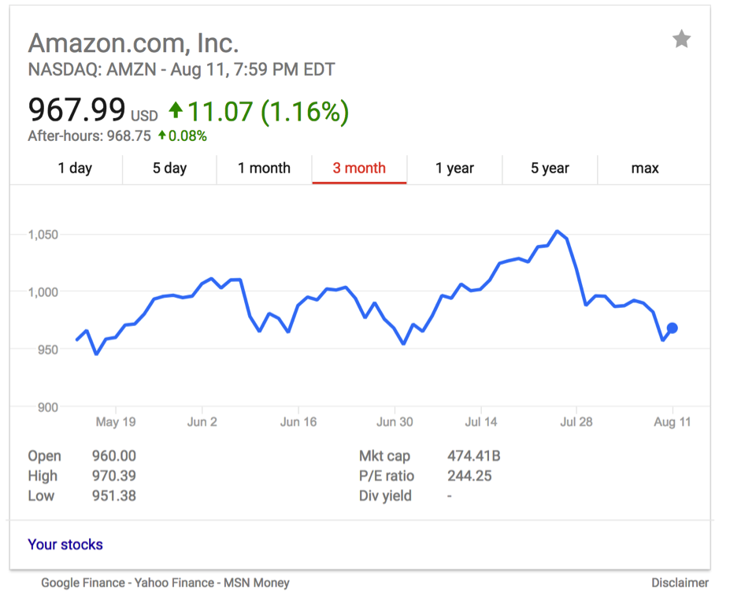The image size is (730, 601).
Task: Select the 1 day range tab
Action: point(75,168)
